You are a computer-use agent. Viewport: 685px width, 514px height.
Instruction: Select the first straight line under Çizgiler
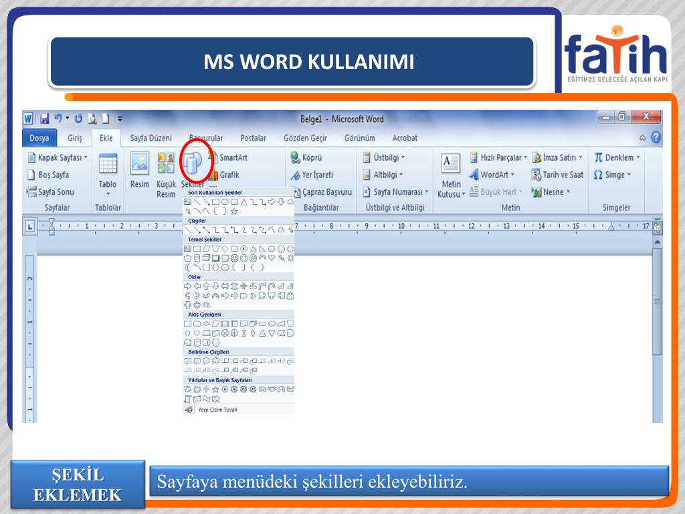(187, 230)
